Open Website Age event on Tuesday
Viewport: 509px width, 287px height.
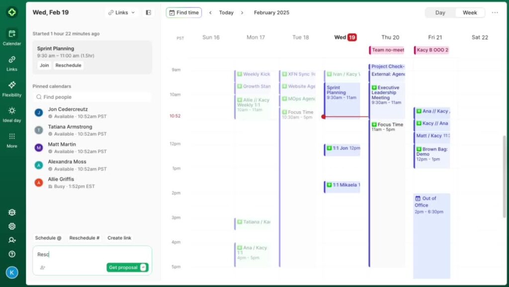(x=297, y=88)
